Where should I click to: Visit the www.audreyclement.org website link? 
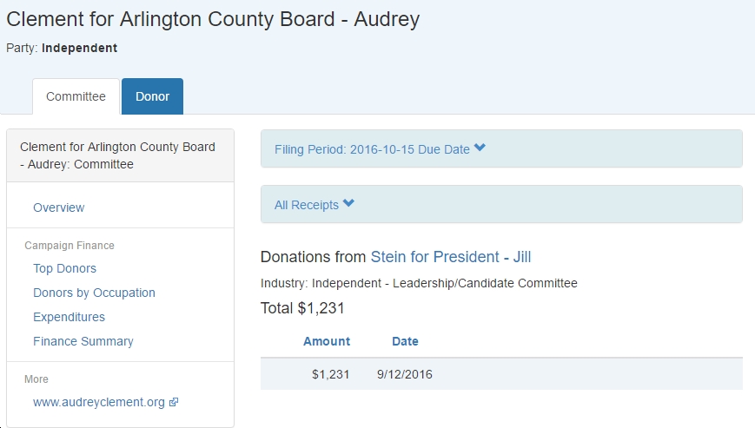tap(99, 402)
